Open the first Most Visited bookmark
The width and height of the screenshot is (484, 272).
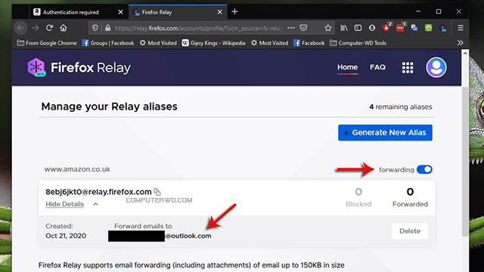click(x=158, y=43)
